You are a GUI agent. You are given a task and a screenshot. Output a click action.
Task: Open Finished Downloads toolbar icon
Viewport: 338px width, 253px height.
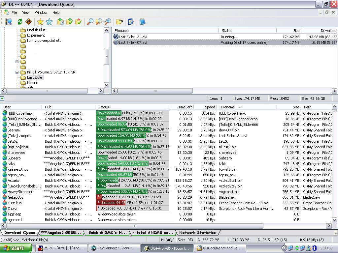(69, 22)
